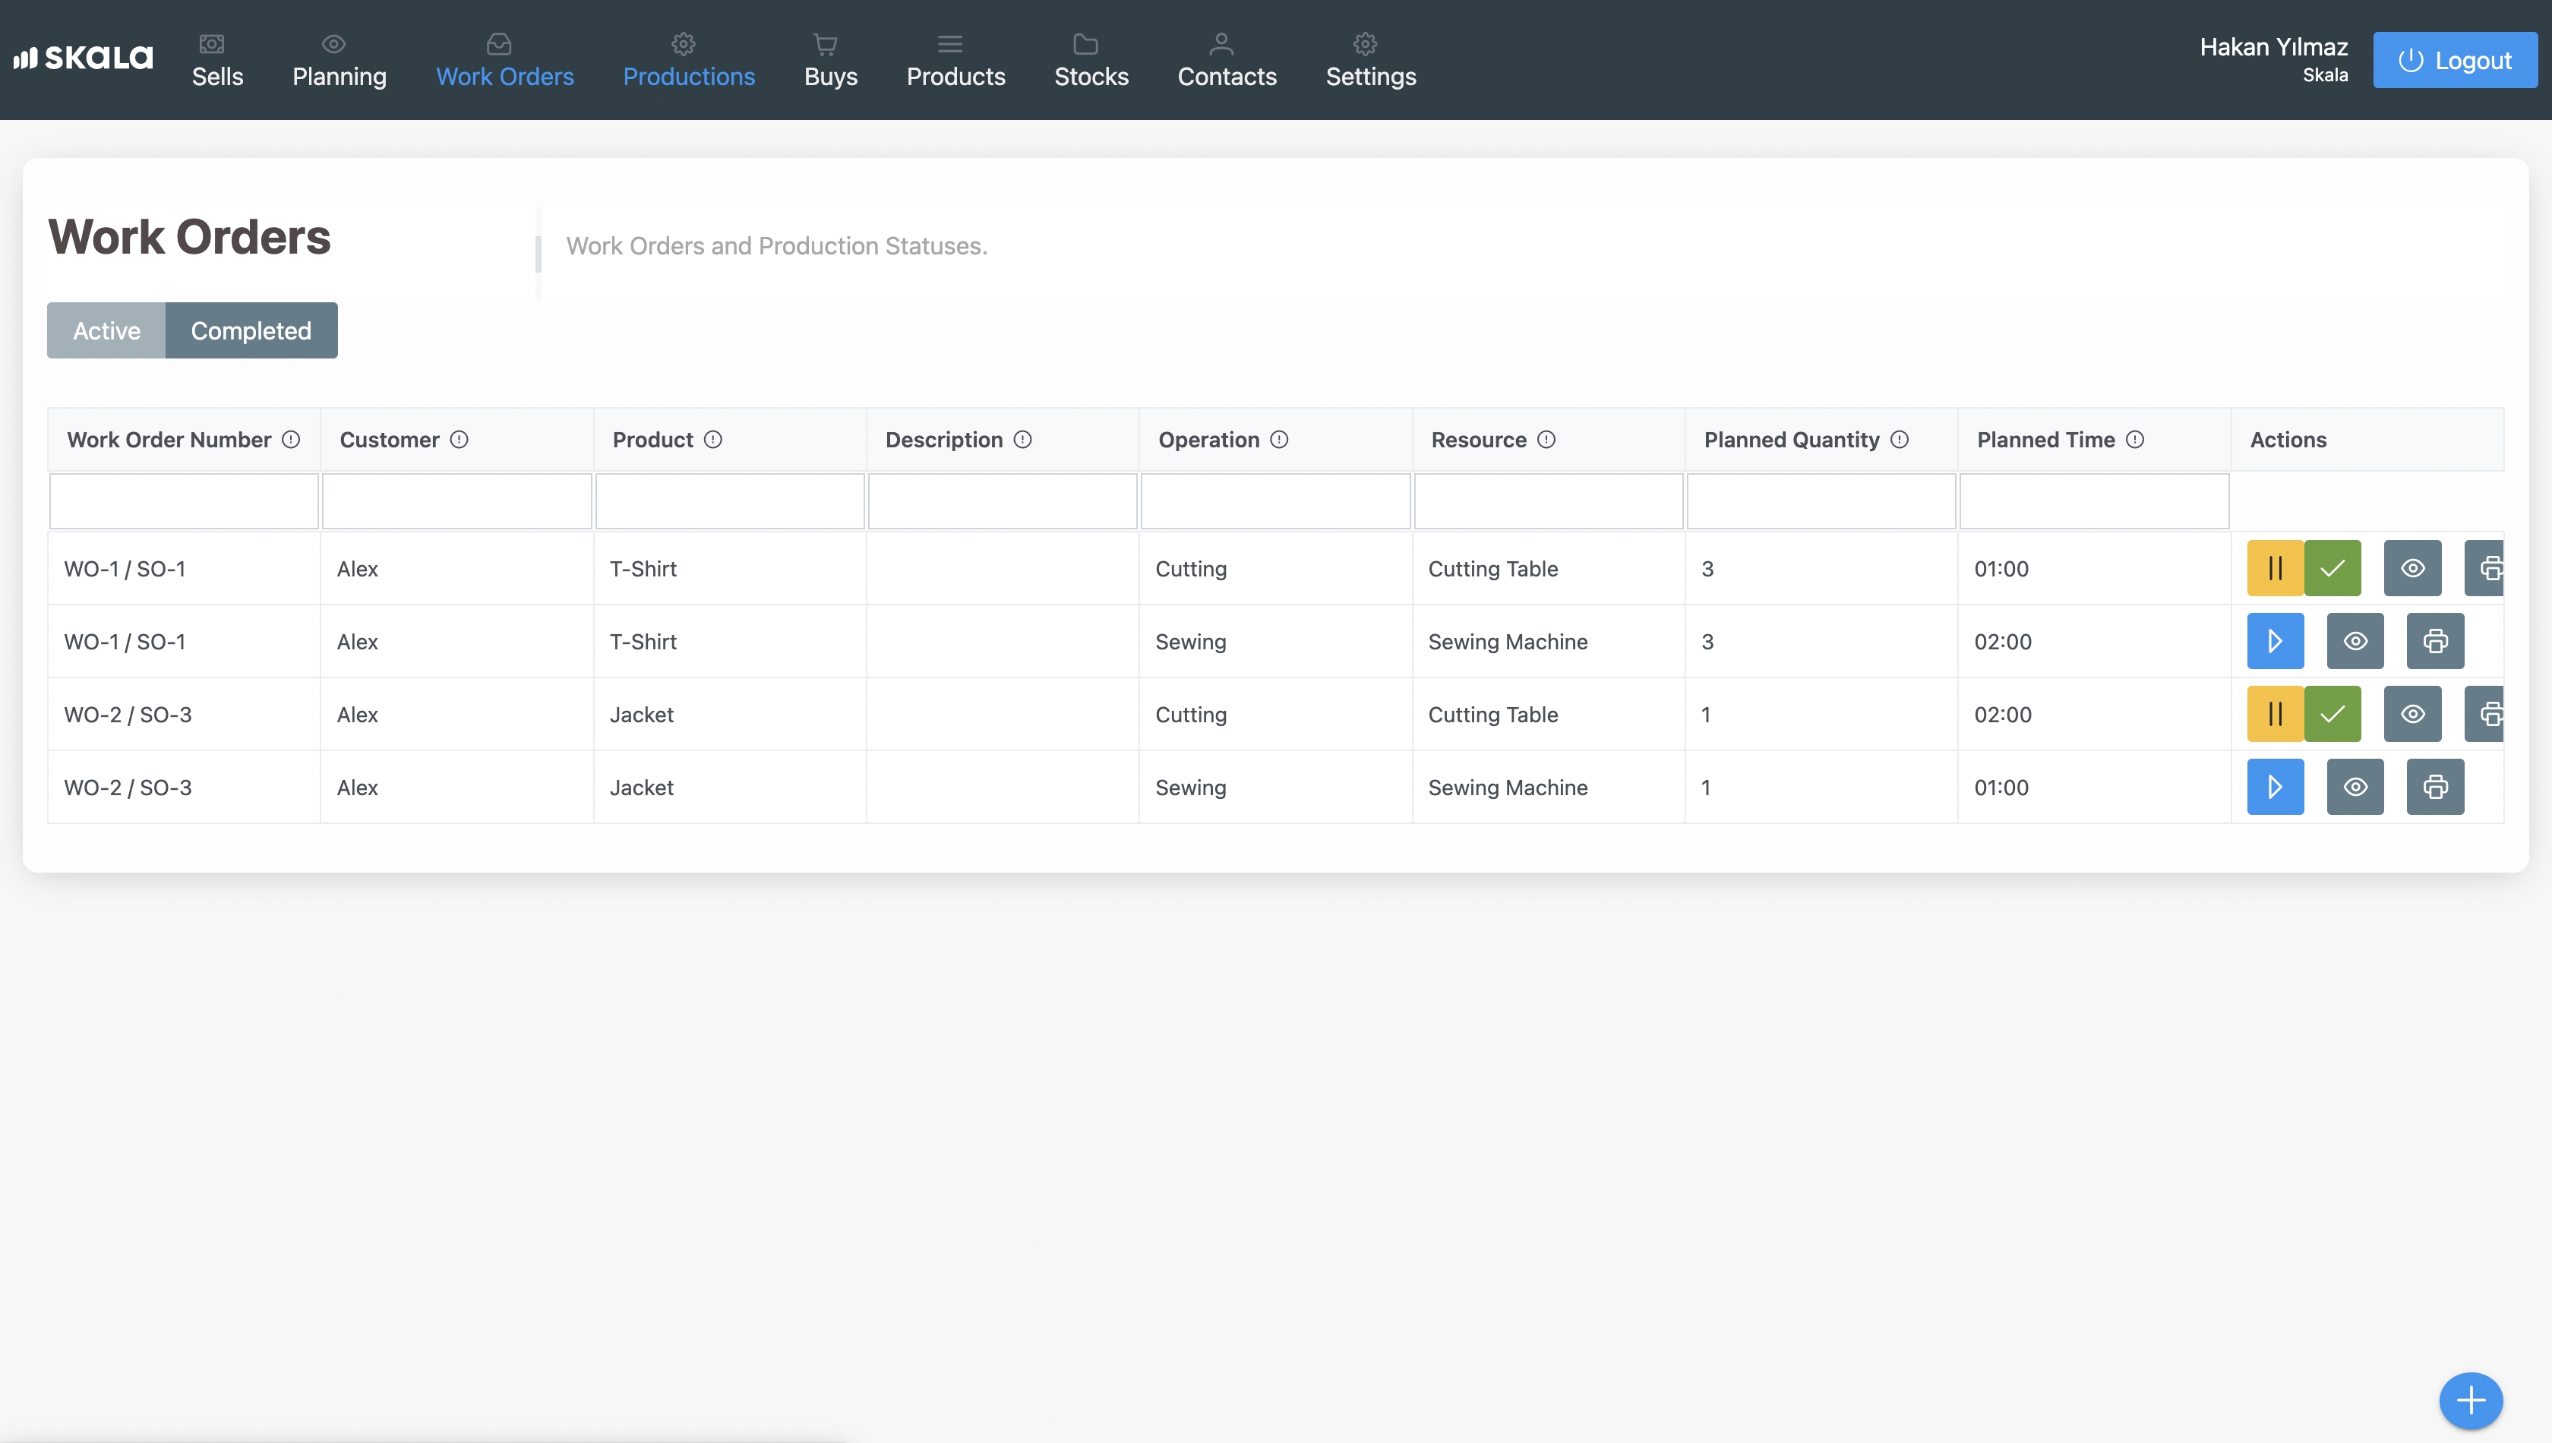Click the Skala logo link
Screen dimensions: 2552x1443
click(84, 56)
